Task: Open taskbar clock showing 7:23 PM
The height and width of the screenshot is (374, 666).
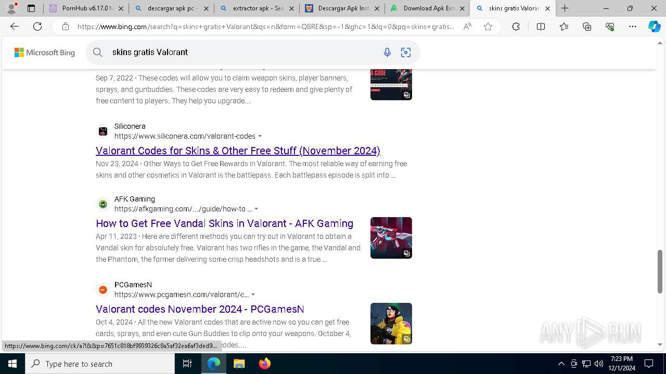Action: [622, 364]
